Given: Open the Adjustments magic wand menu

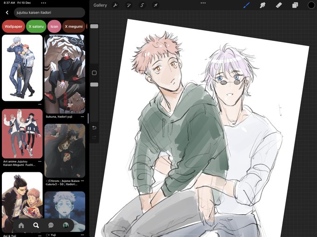Looking at the screenshot, I should (x=129, y=5).
